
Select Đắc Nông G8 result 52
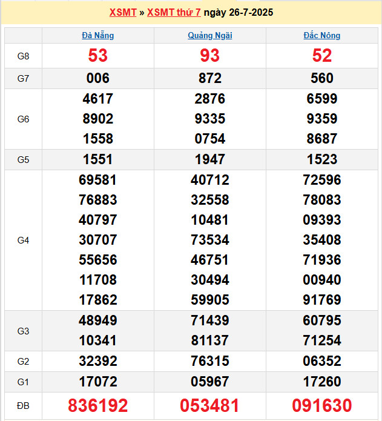pyautogui.click(x=322, y=56)
